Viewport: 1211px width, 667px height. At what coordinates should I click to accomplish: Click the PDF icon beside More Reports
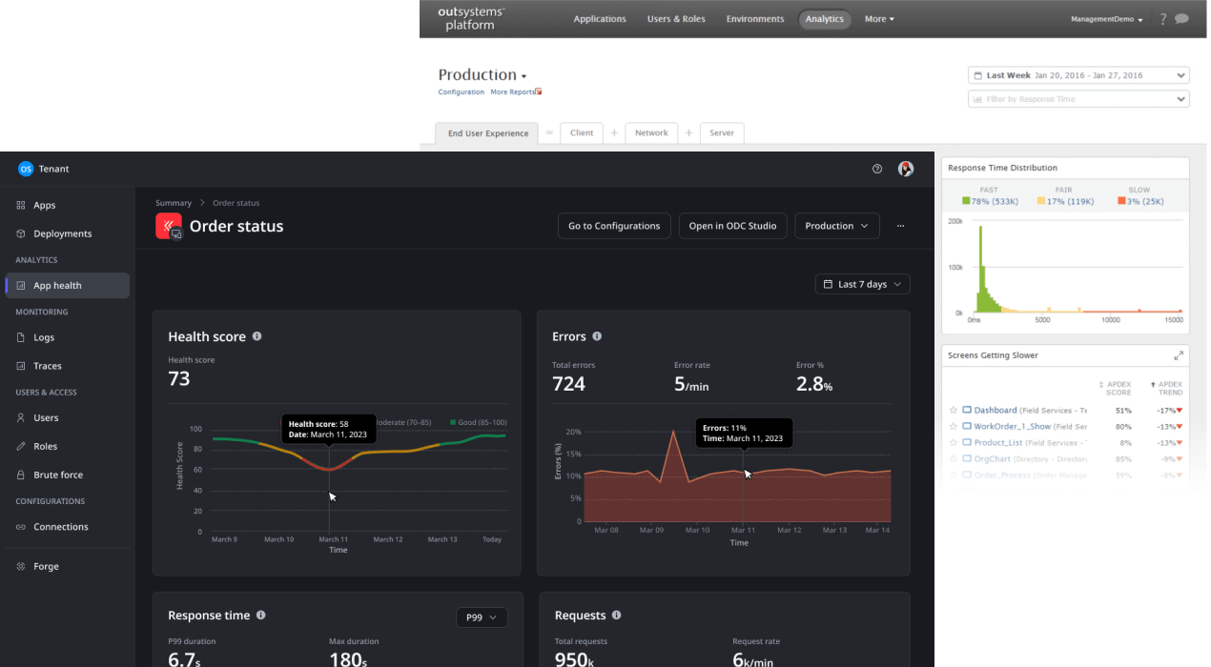pyautogui.click(x=539, y=91)
